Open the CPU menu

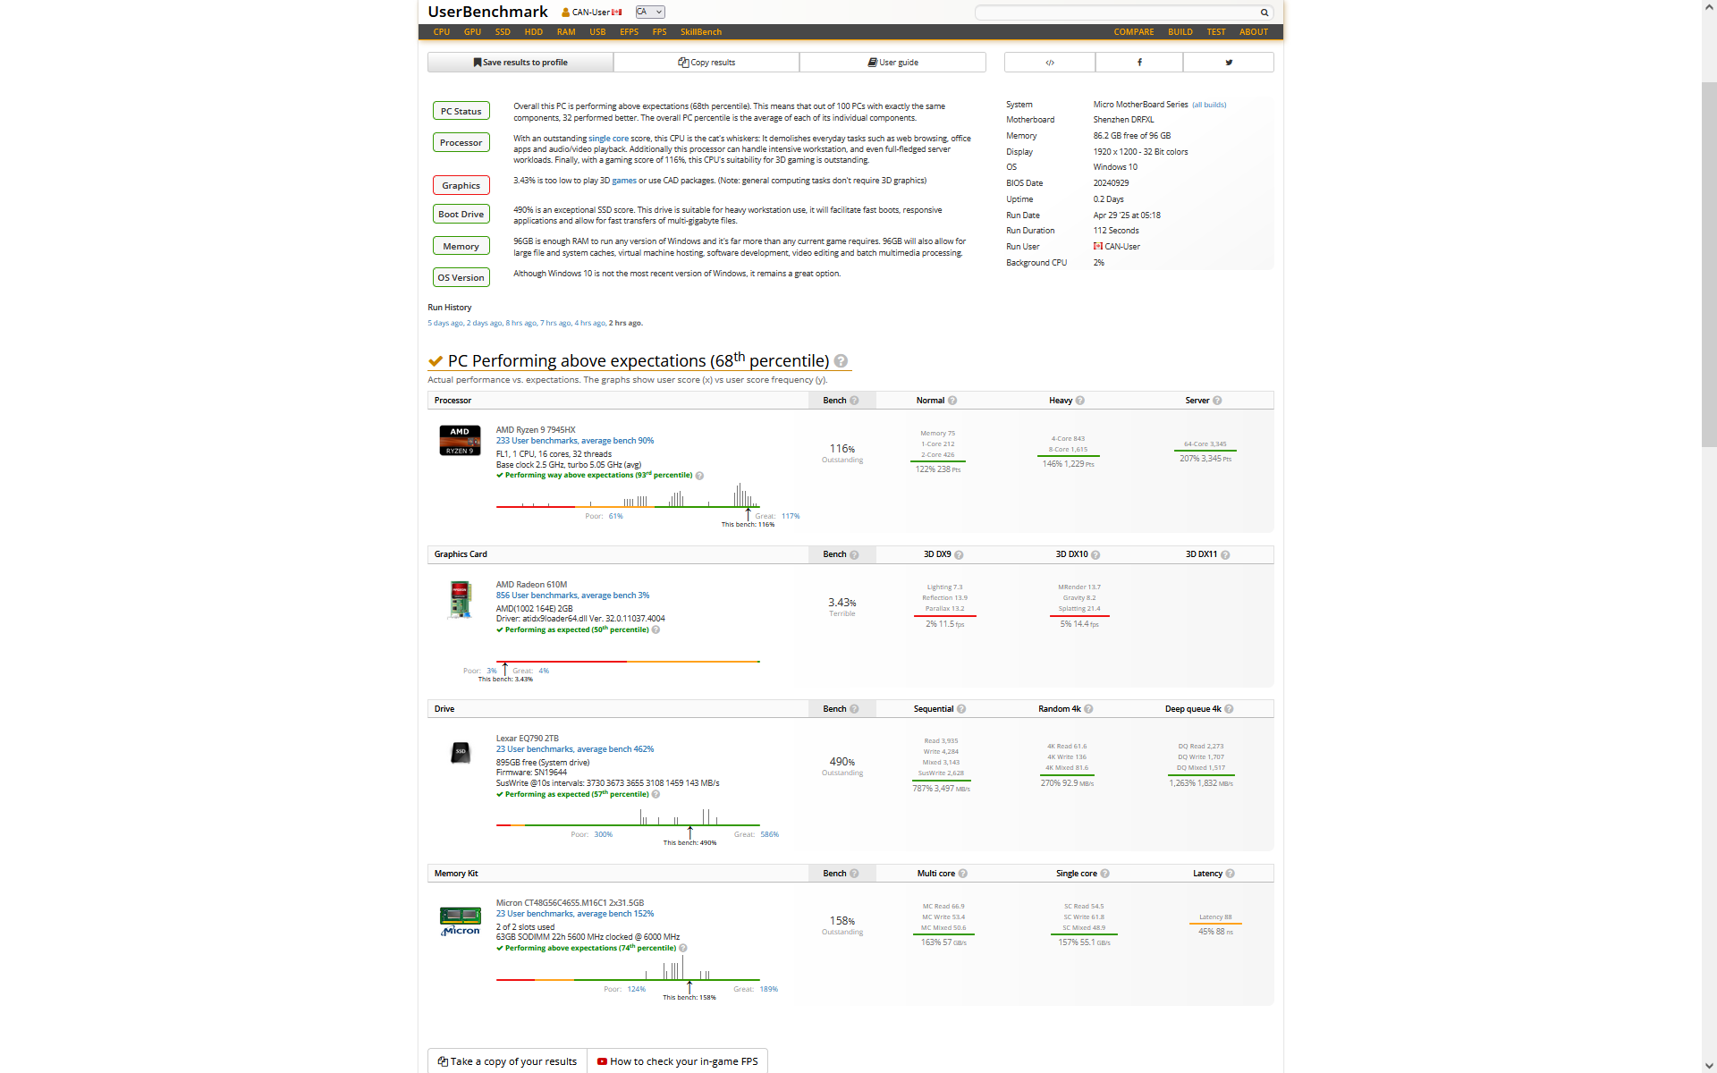coord(442,32)
